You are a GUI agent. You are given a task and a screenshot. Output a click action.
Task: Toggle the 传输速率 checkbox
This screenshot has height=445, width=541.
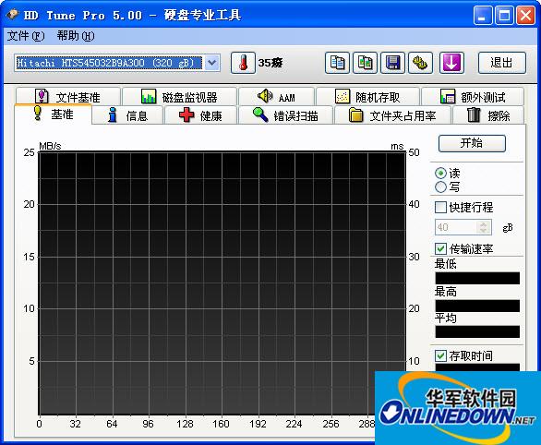click(x=440, y=248)
